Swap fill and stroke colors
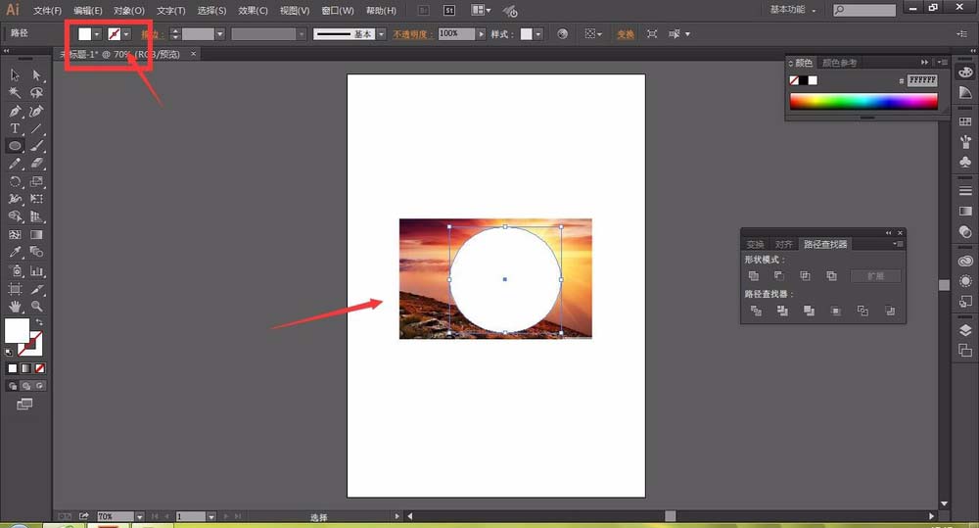979x528 pixels. 40,322
